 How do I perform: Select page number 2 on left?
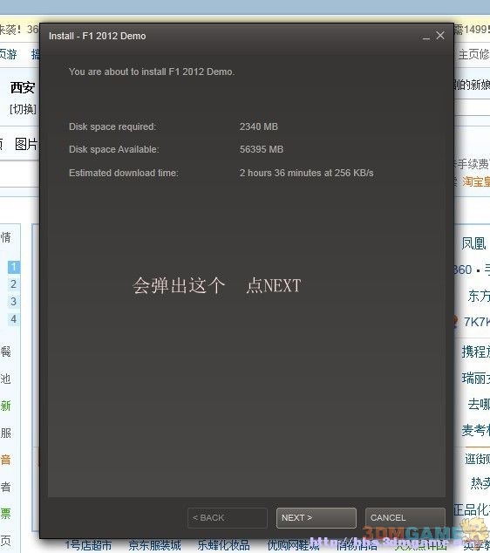[x=13, y=283]
